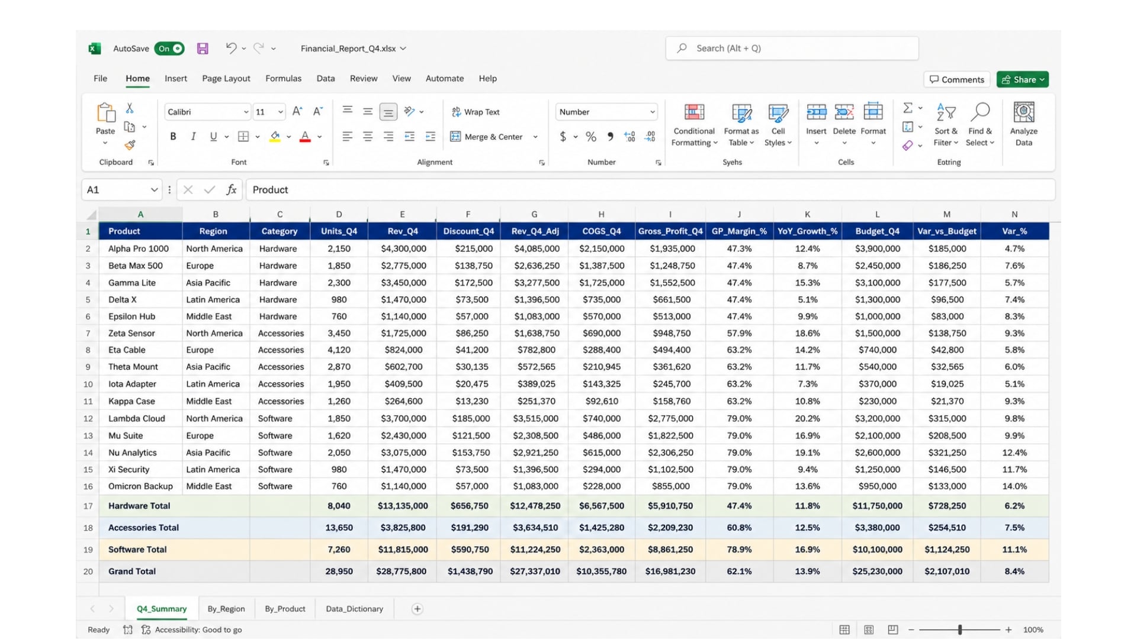1137x639 pixels.
Task: Click the Save icon in title bar
Action: coord(203,49)
